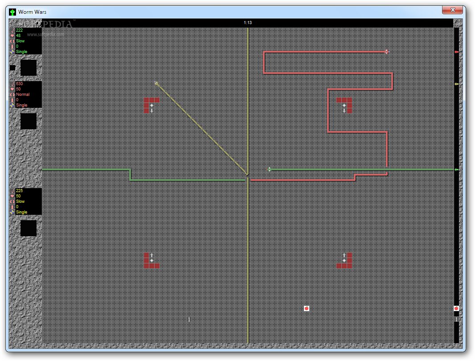475x361 pixels.
Task: Click the upper-left down-arrow tile
Action: [152, 111]
